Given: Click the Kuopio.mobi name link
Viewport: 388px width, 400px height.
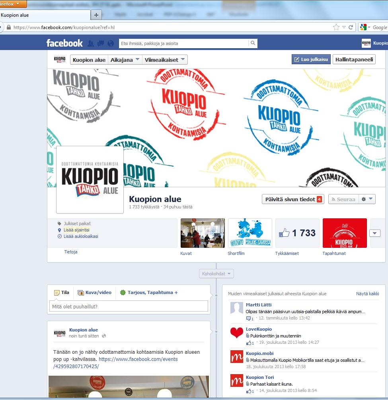Looking at the screenshot, I should click(259, 353).
